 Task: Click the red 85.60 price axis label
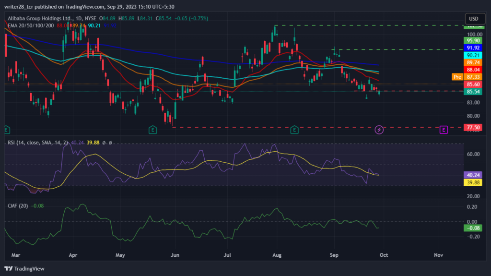(473, 84)
